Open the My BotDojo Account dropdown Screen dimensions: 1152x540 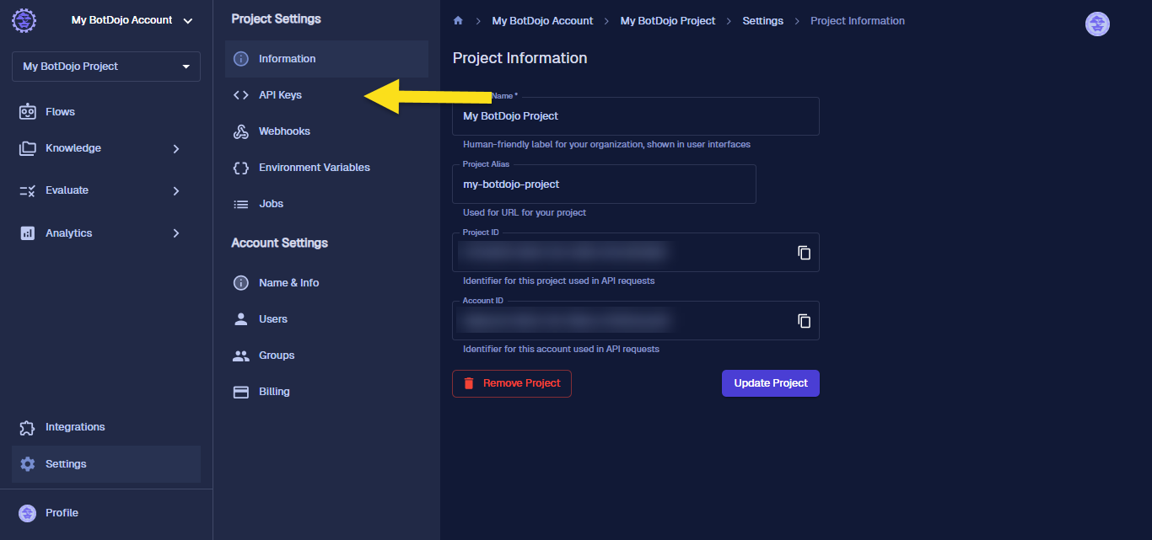coord(132,20)
